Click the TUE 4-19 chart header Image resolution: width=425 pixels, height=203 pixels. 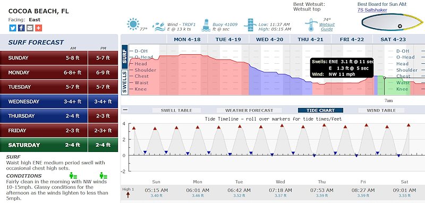point(228,39)
